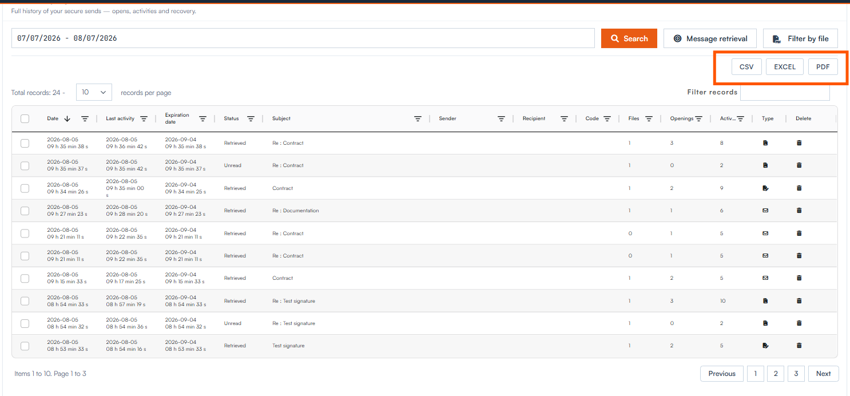The image size is (850, 396).
Task: Open the Files column filter icon
Action: 649,119
